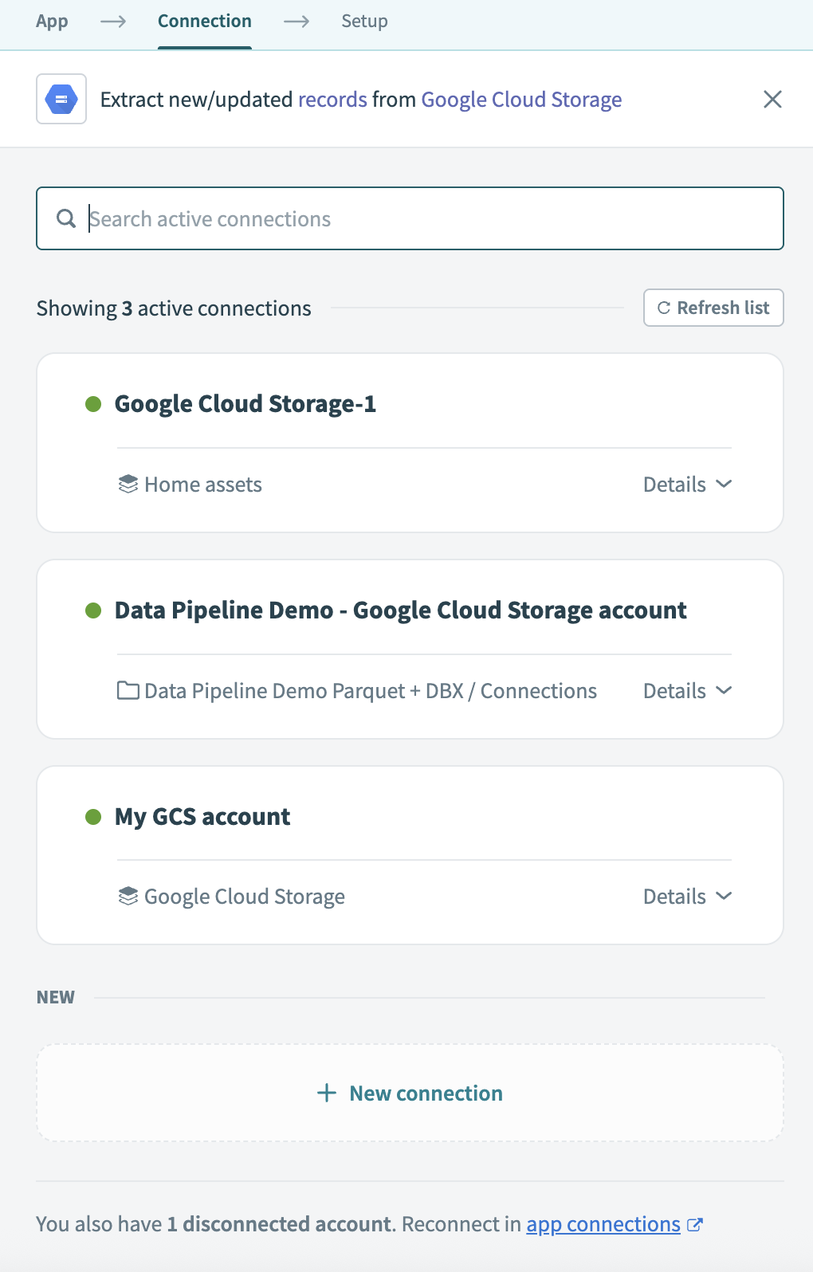The width and height of the screenshot is (813, 1272).
Task: Select the My GCS account connection
Action: click(410, 855)
